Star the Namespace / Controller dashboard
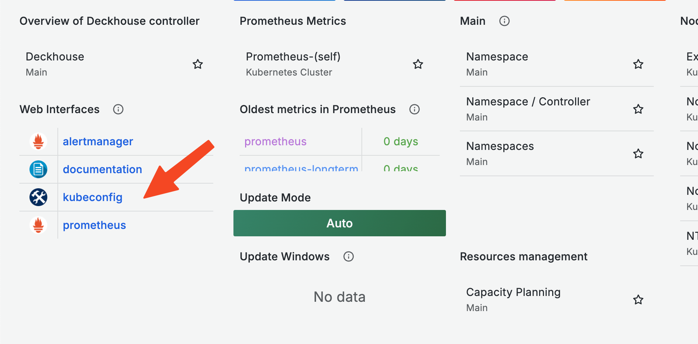 (x=638, y=109)
